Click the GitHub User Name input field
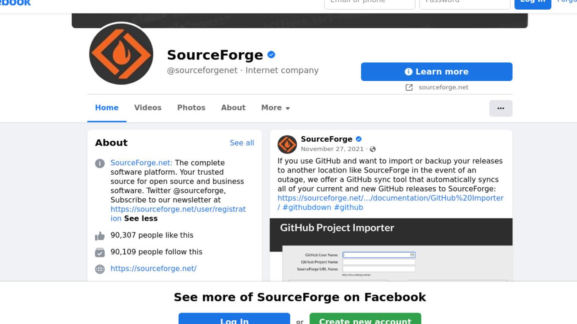Image resolution: width=577 pixels, height=324 pixels. (x=379, y=255)
